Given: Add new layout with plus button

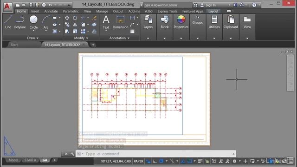Looking at the screenshot, I should pyautogui.click(x=55, y=160).
